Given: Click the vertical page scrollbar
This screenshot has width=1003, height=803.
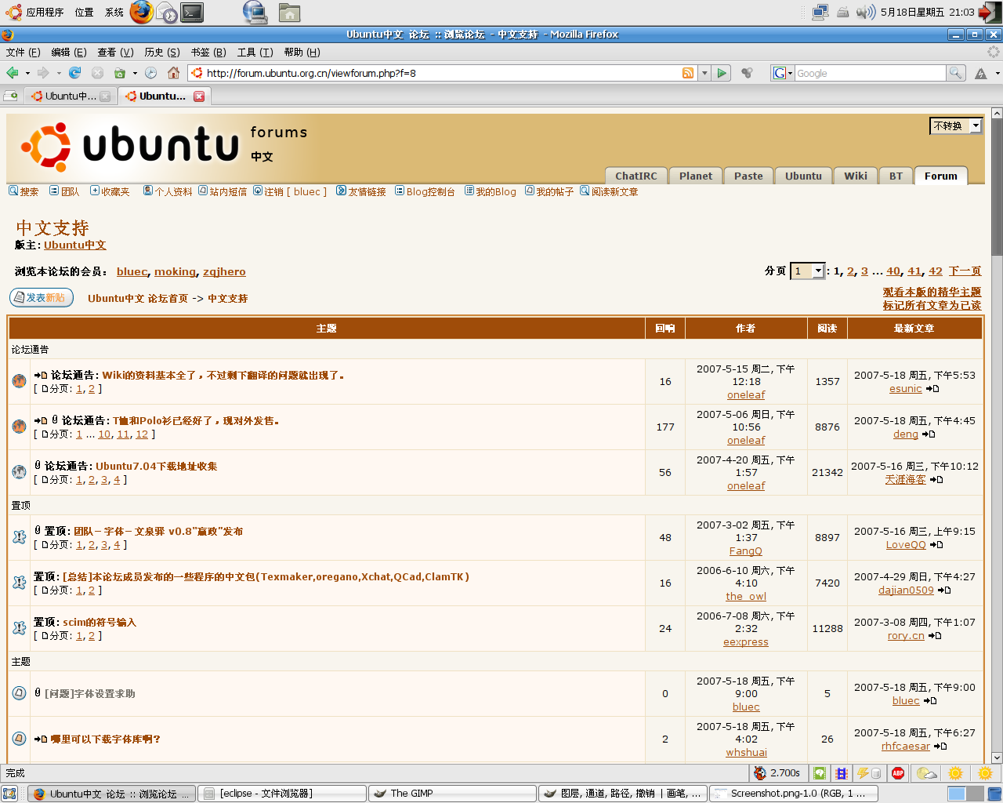Looking at the screenshot, I should [997, 436].
